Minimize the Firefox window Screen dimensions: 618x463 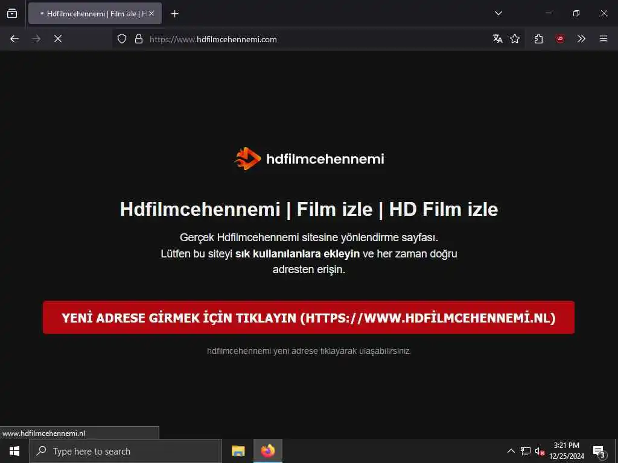click(x=549, y=13)
